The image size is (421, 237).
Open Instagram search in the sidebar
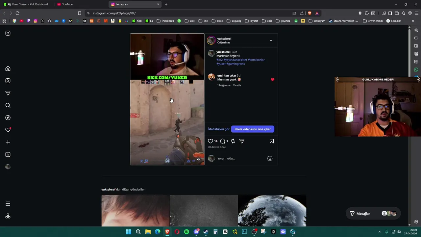click(x=8, y=105)
